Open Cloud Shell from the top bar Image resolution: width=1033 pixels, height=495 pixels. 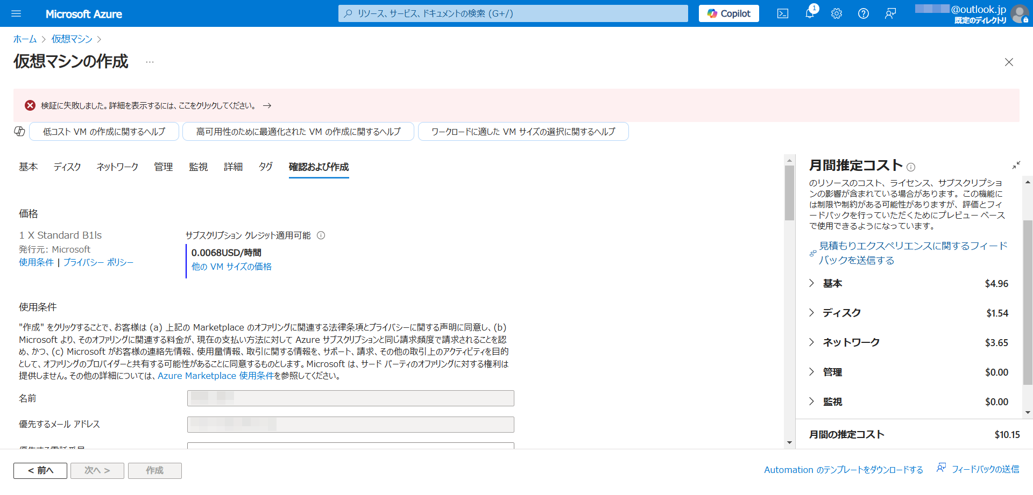(783, 13)
